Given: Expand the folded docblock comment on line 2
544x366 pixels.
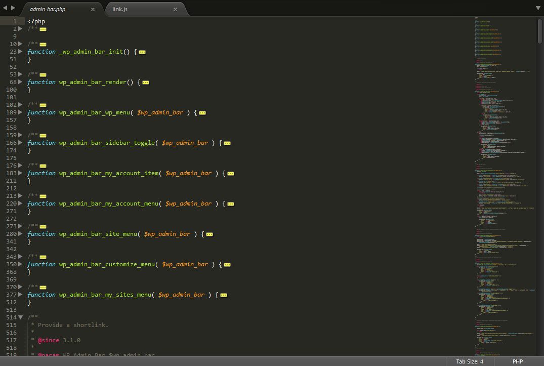Looking at the screenshot, I should click(44, 29).
